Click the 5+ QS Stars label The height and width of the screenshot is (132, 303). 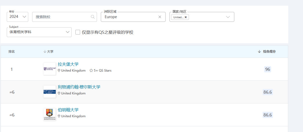click(103, 71)
